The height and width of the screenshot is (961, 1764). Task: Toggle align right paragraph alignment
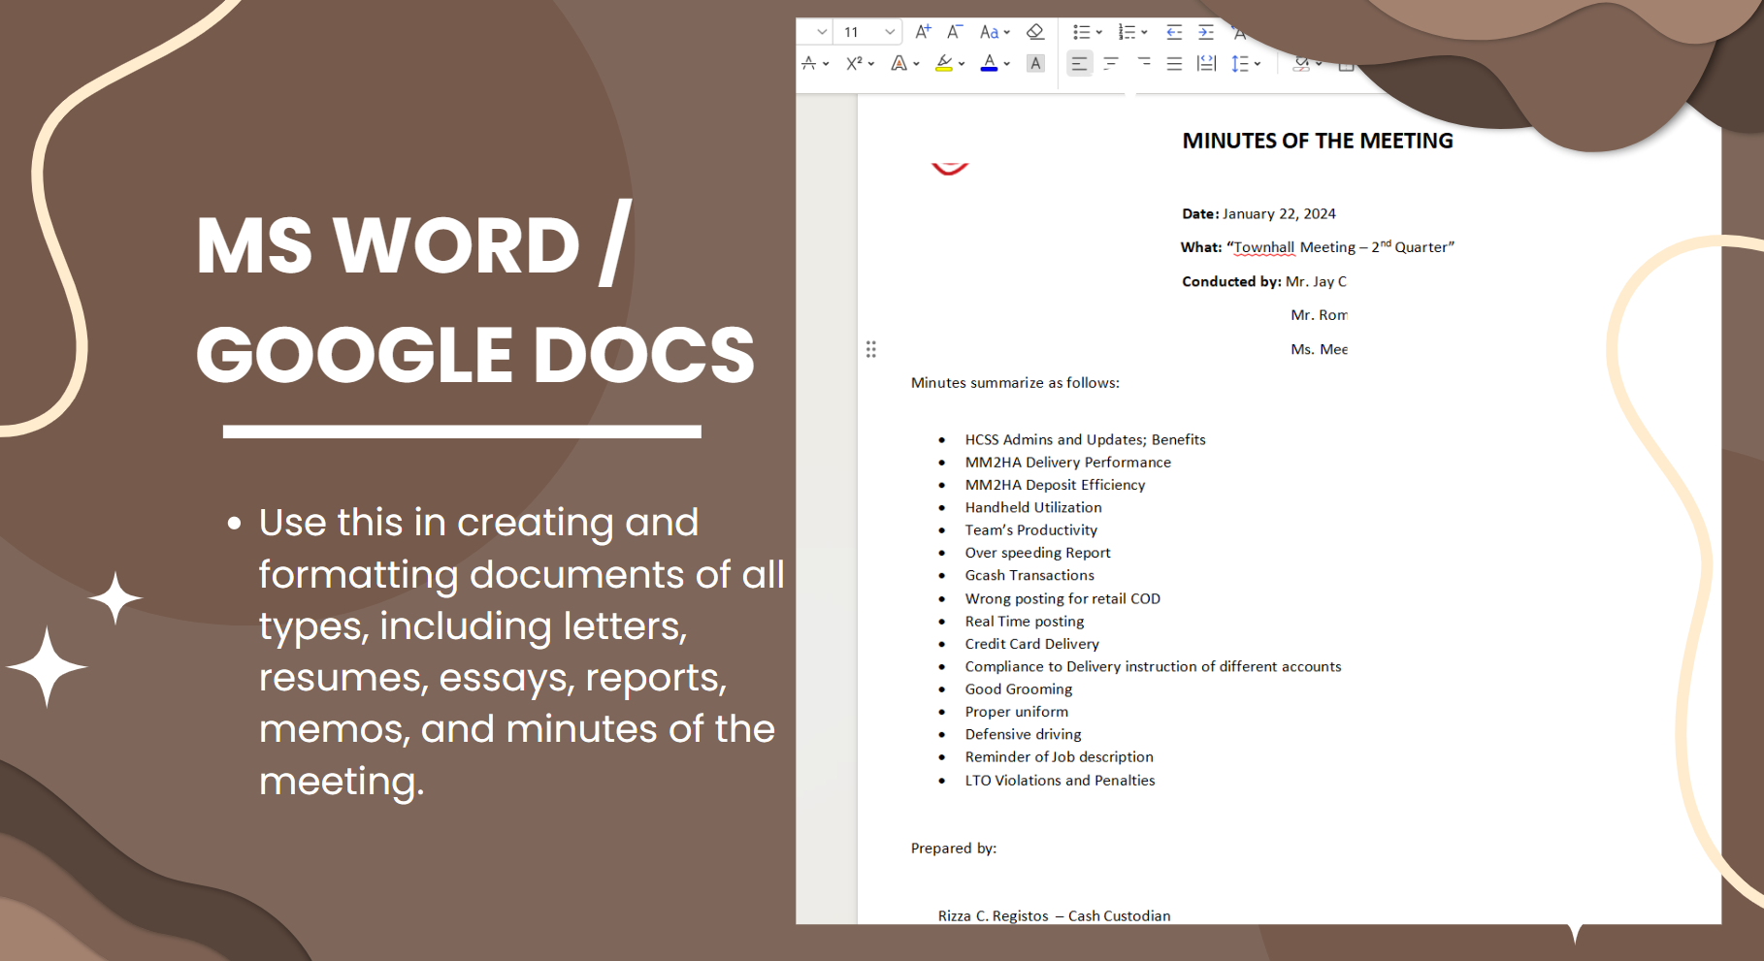tap(1143, 64)
